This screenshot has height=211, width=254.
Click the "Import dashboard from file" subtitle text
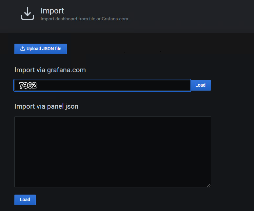[x=68, y=19]
